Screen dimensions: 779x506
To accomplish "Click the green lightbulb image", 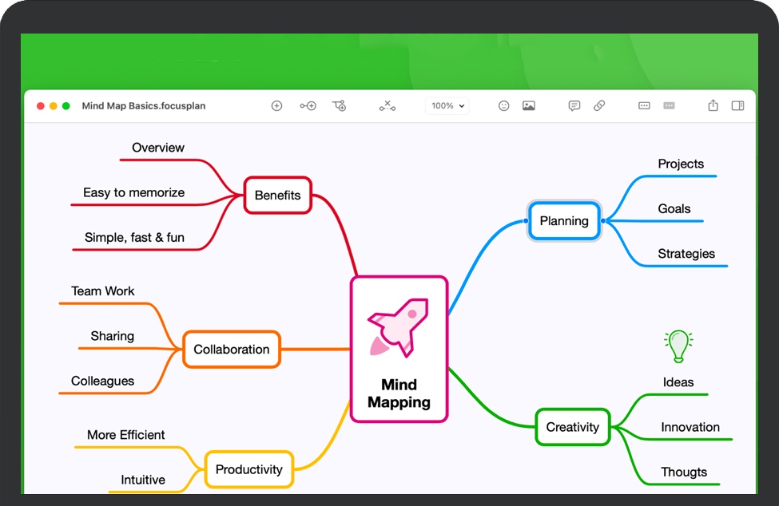I will 678,346.
